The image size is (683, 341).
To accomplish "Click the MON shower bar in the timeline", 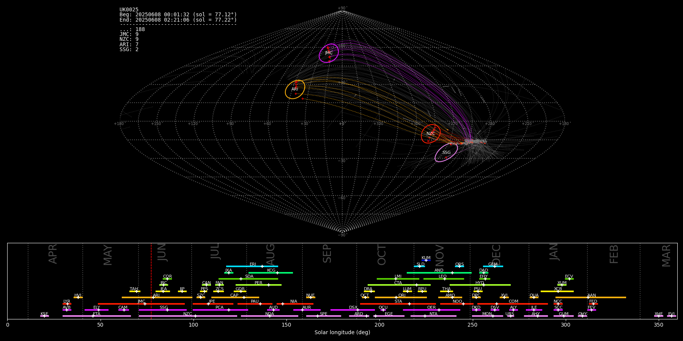I will click(488, 316).
